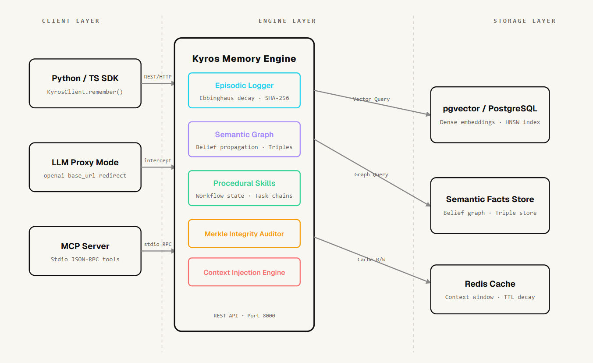This screenshot has width=593, height=363.
Task: Click Workflow state · Task chains text
Action: coord(244,196)
